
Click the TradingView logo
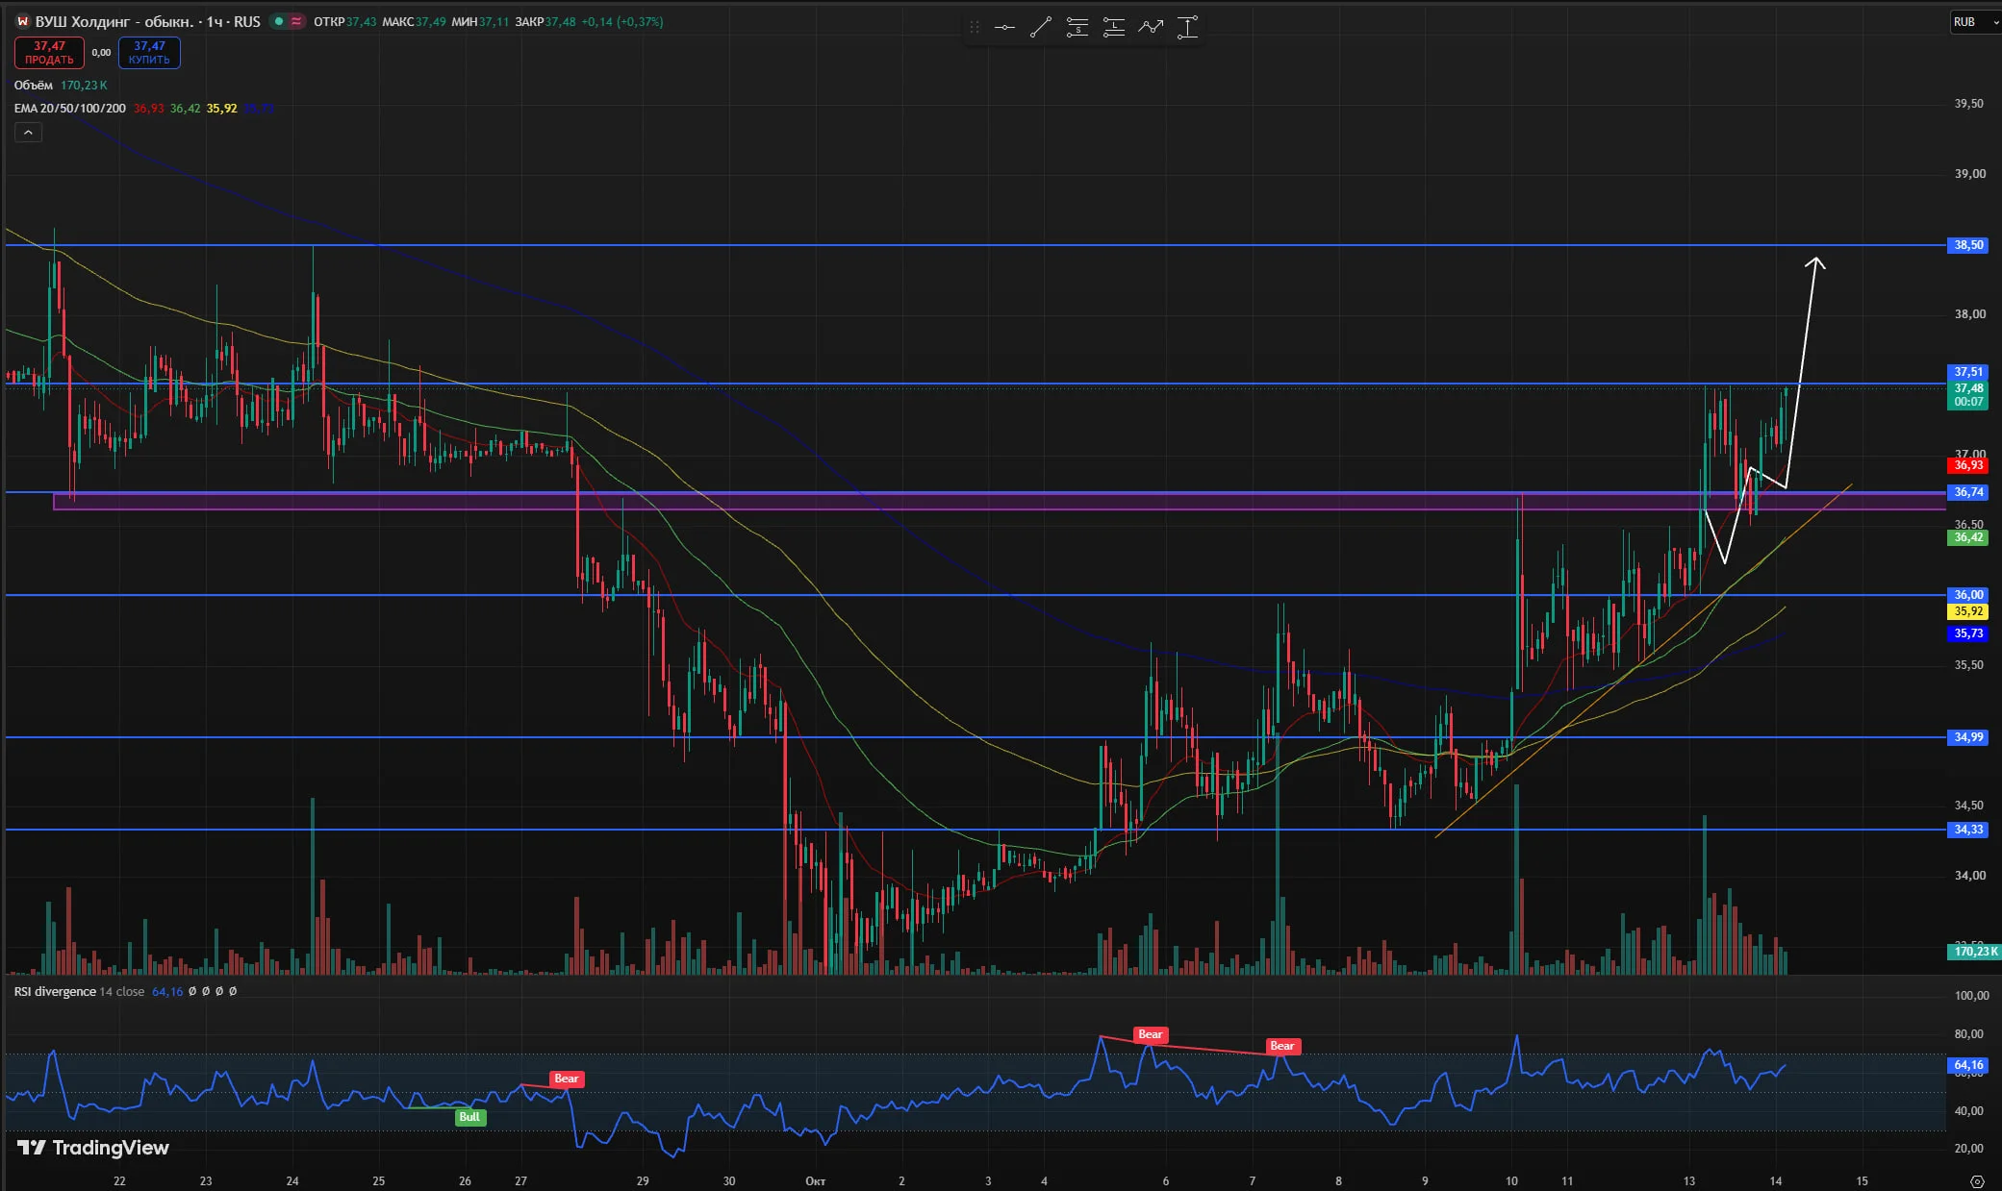93,1148
